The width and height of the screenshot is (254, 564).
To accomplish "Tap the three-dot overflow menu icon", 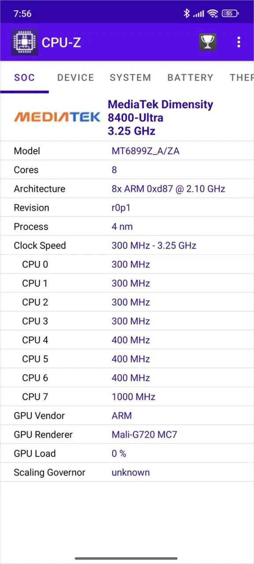I will [x=239, y=42].
